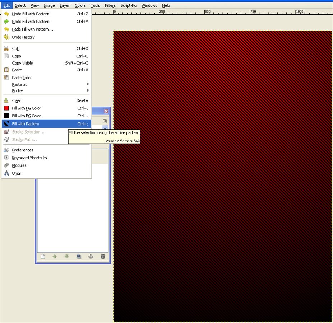Click the red Fill with FG Color swatch
Image resolution: width=333 pixels, height=323 pixels.
(x=6, y=108)
